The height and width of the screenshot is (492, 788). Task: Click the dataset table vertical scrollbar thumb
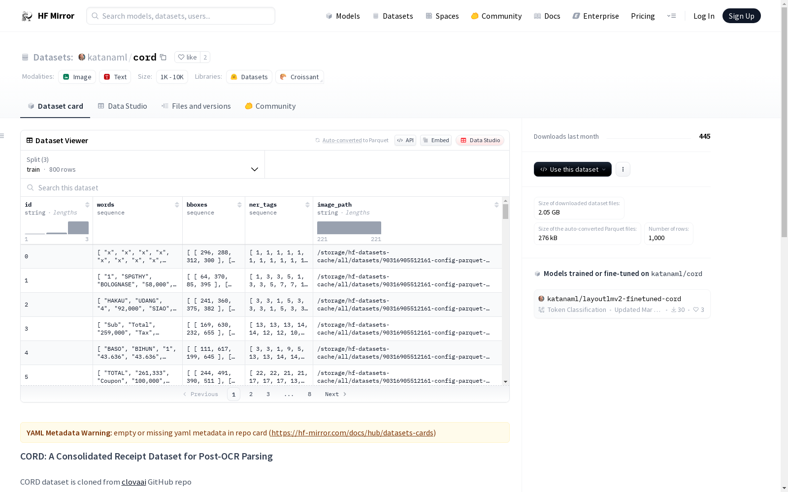(x=505, y=212)
